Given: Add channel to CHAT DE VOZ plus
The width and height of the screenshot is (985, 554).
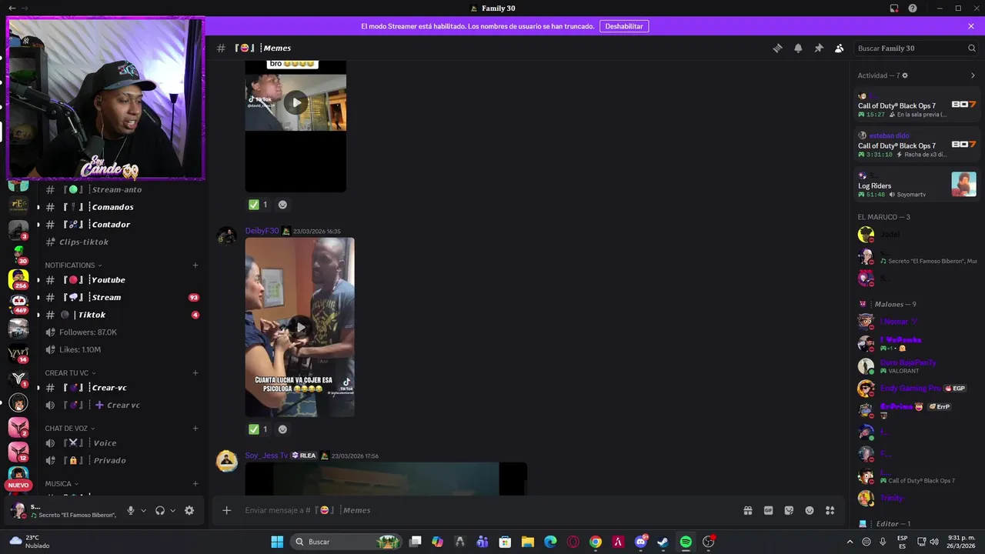Looking at the screenshot, I should pyautogui.click(x=195, y=429).
